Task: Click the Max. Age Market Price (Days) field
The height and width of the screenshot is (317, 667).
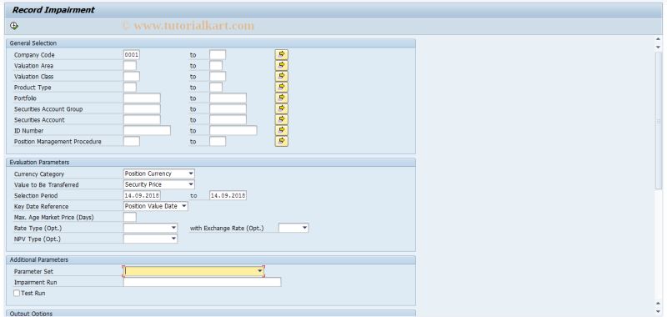Action: tap(130, 217)
